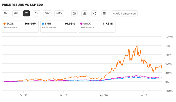Screen dimensions: 176x102
Task: Select the 6M time range
Action: (x=16, y=13)
